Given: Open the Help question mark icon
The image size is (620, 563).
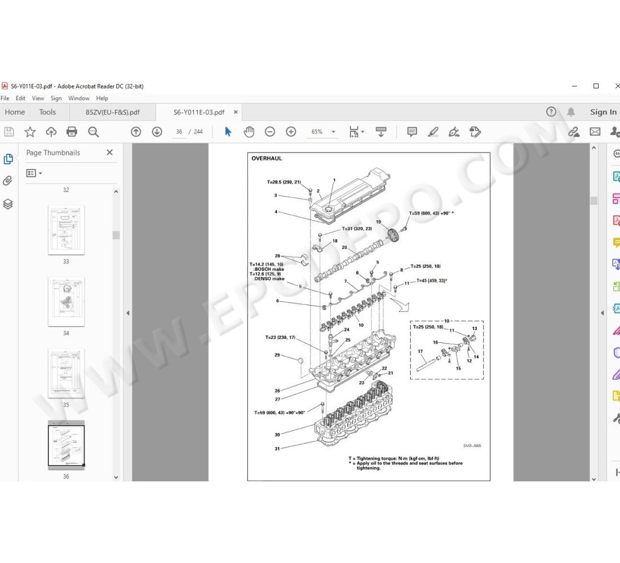Looking at the screenshot, I should click(551, 112).
